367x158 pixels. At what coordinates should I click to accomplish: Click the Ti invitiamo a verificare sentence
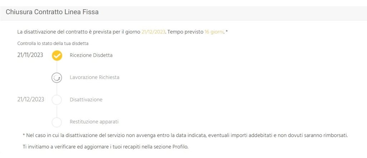pyautogui.click(x=106, y=147)
